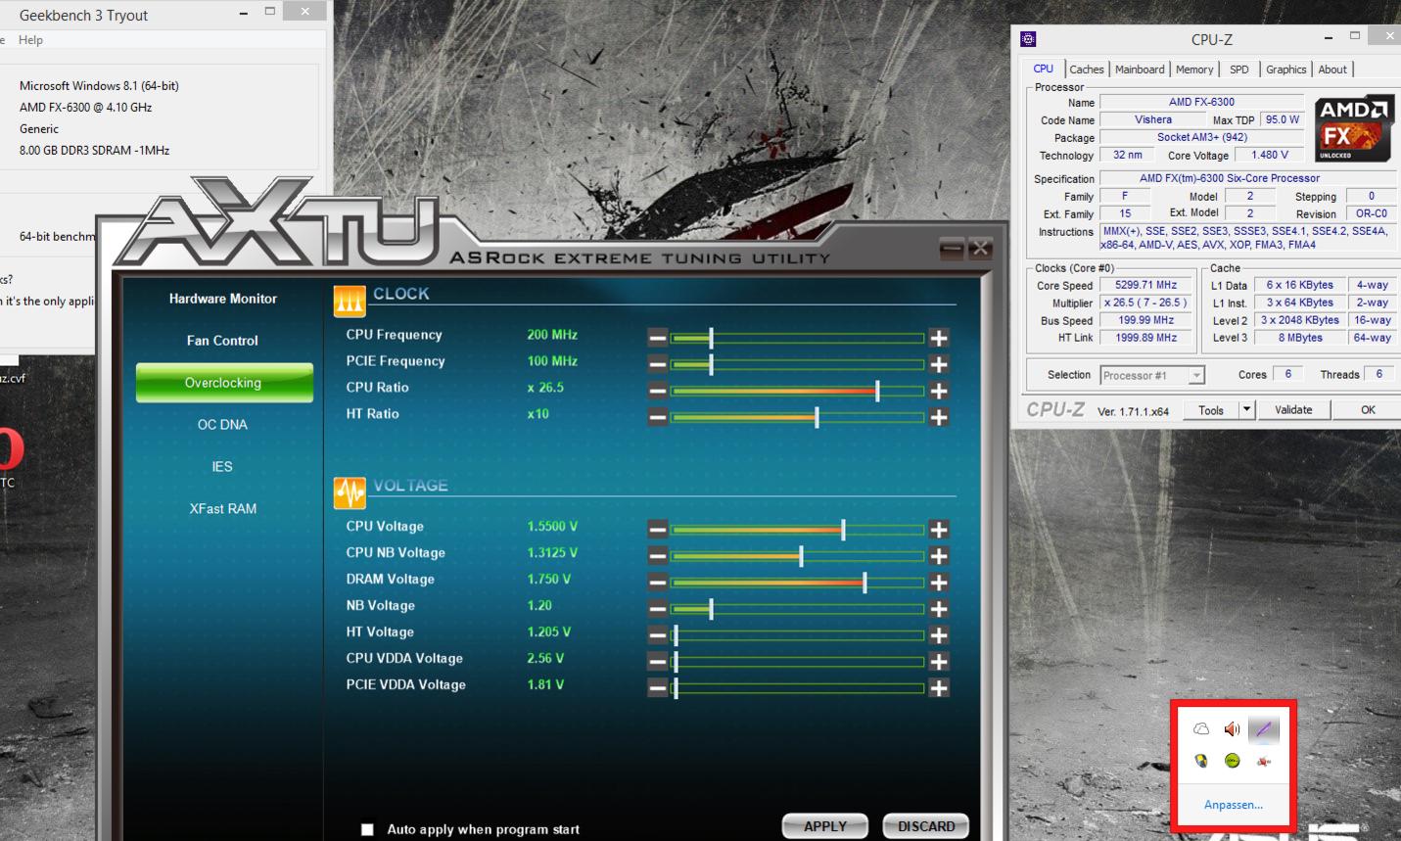1401x841 pixels.
Task: Lower CPU VDDA Voltage minus stepper
Action: coord(658,662)
